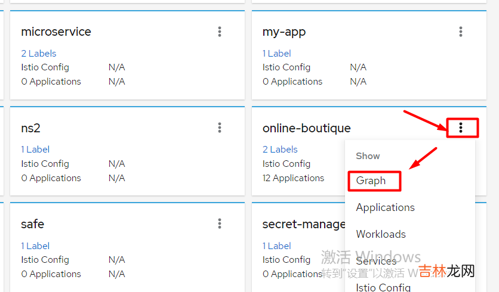Select Graph from the Show menu
499x292 pixels.
coord(371,181)
